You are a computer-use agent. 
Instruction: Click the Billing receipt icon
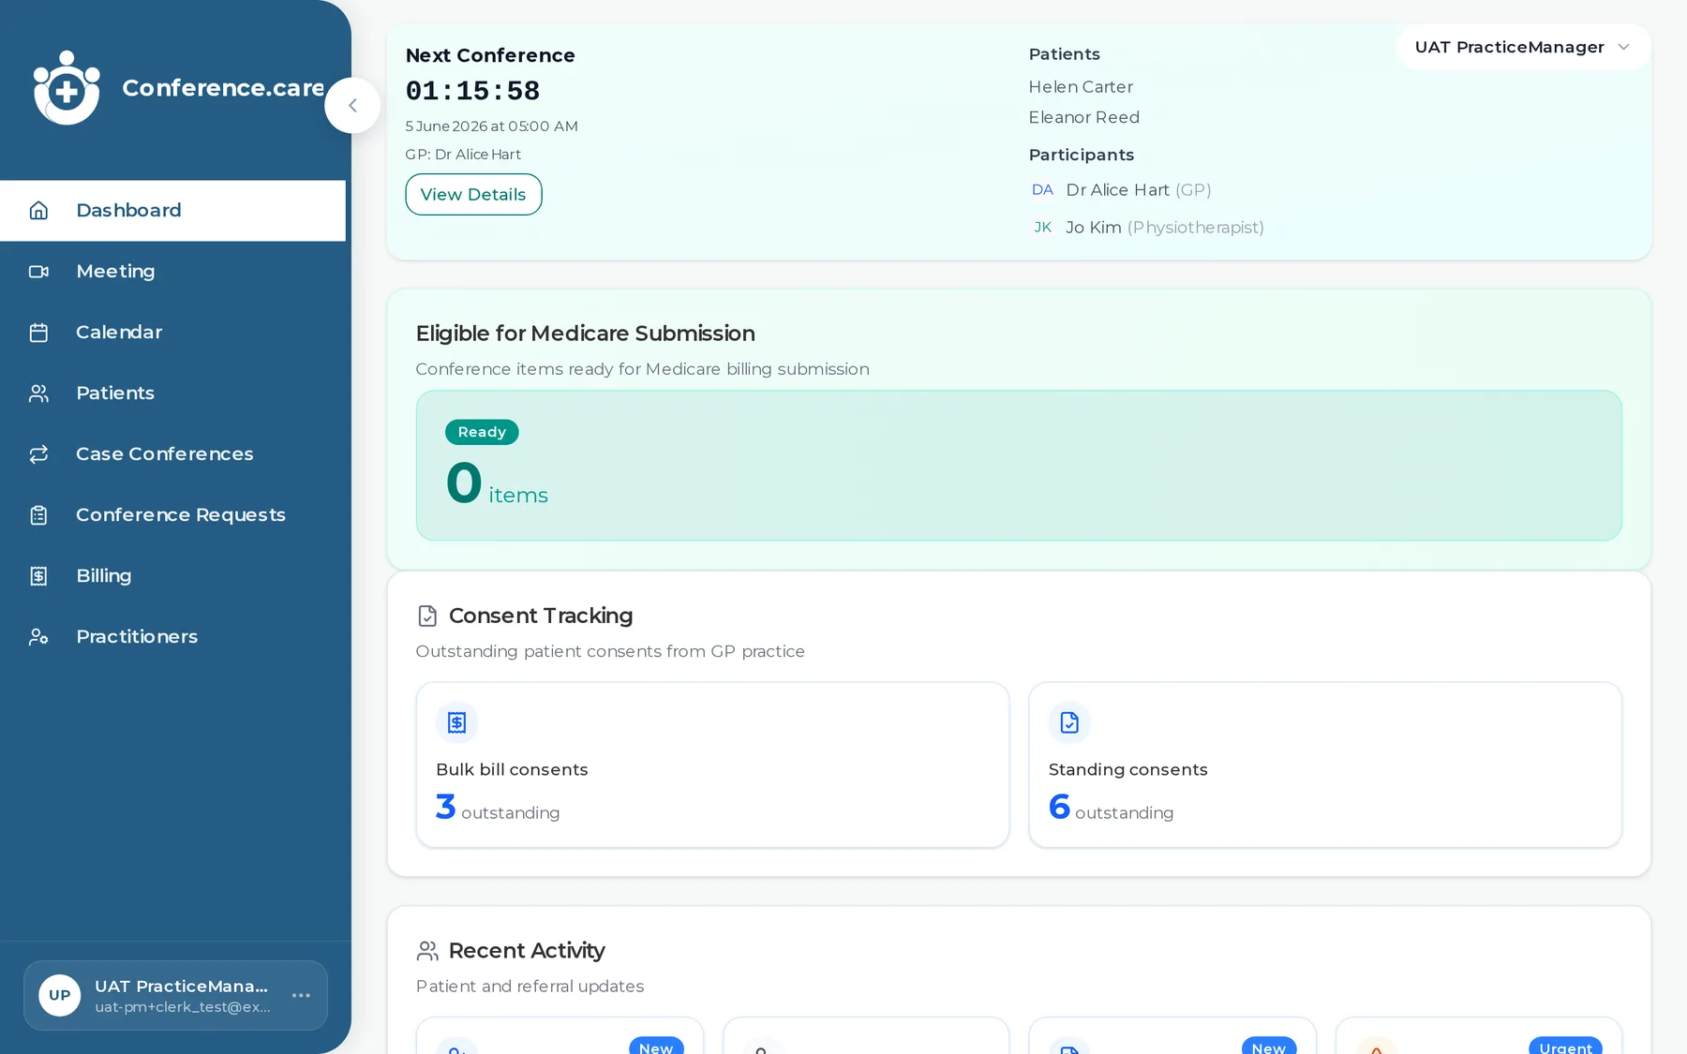click(x=38, y=576)
